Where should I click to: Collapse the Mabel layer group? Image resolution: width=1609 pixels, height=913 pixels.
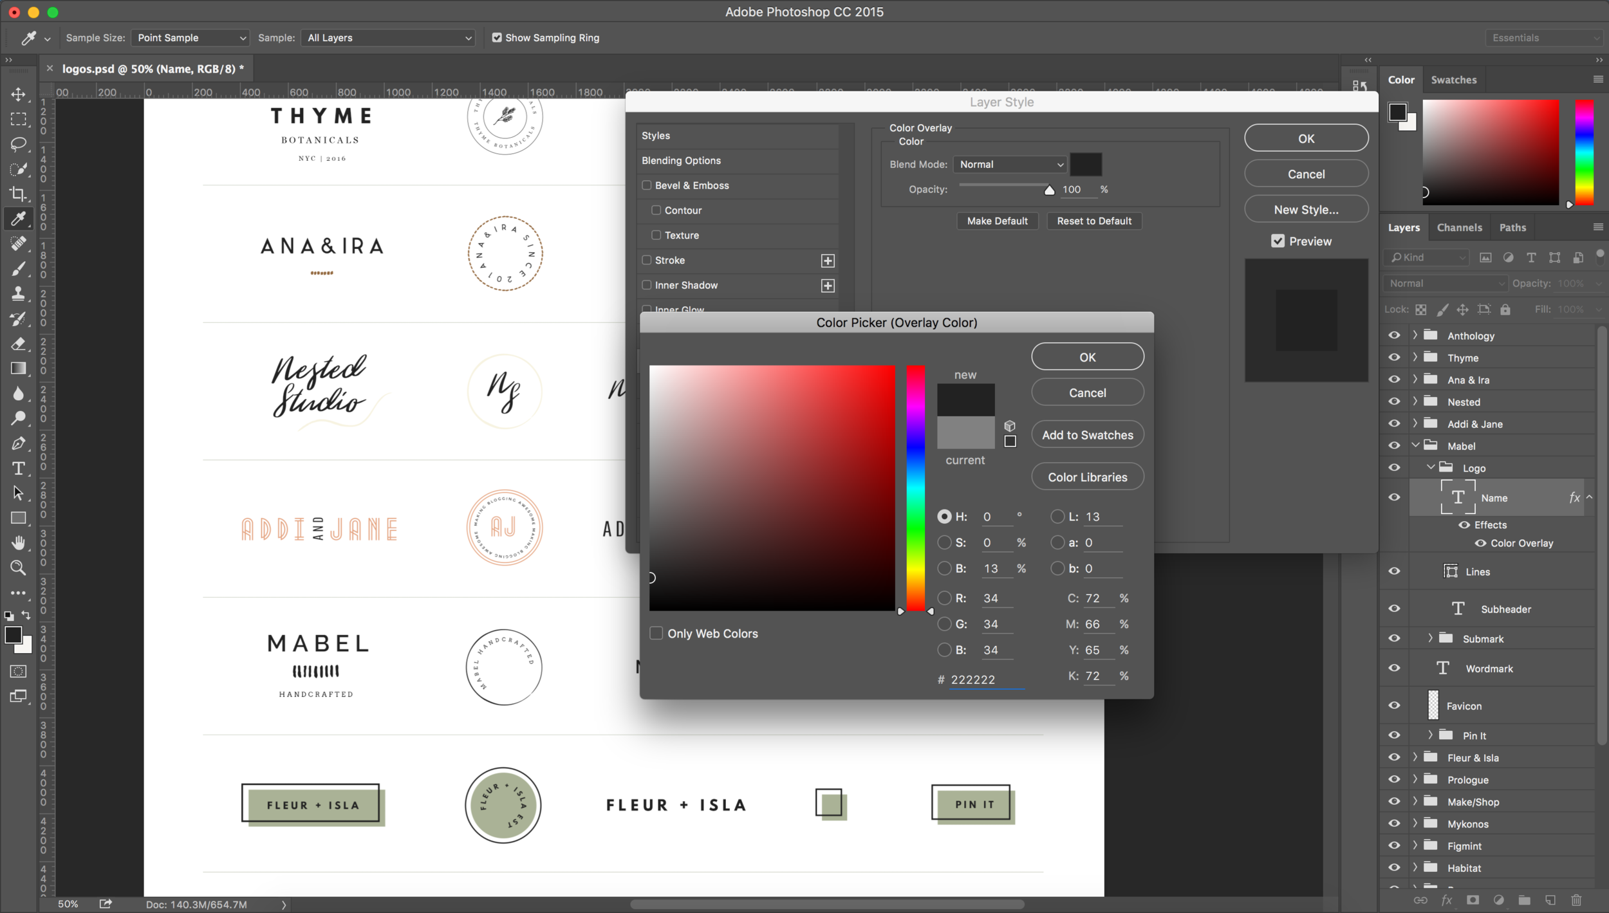point(1415,445)
